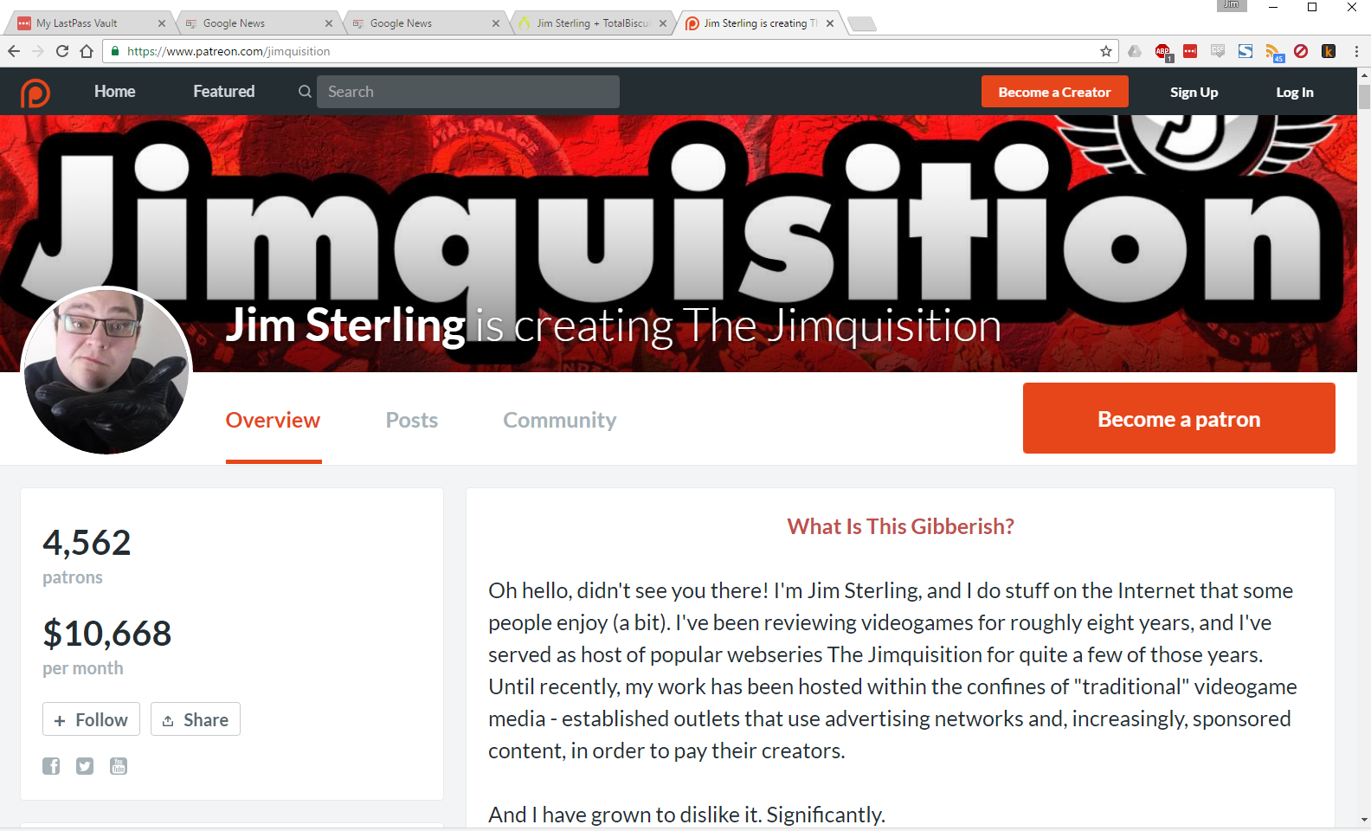The image size is (1371, 831).
Task: Reload the page using refresh icon
Action: 62,51
